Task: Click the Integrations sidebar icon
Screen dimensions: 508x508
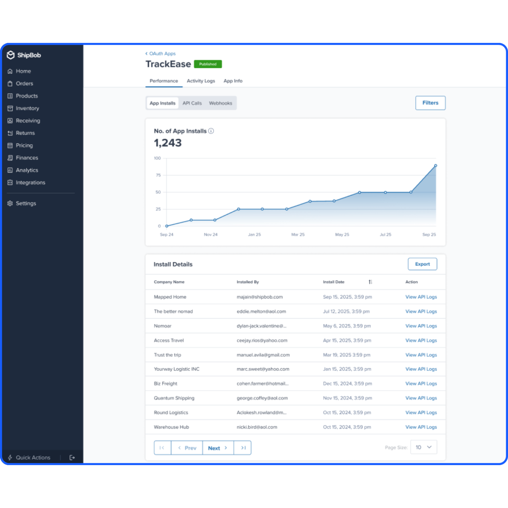Action: [10, 183]
